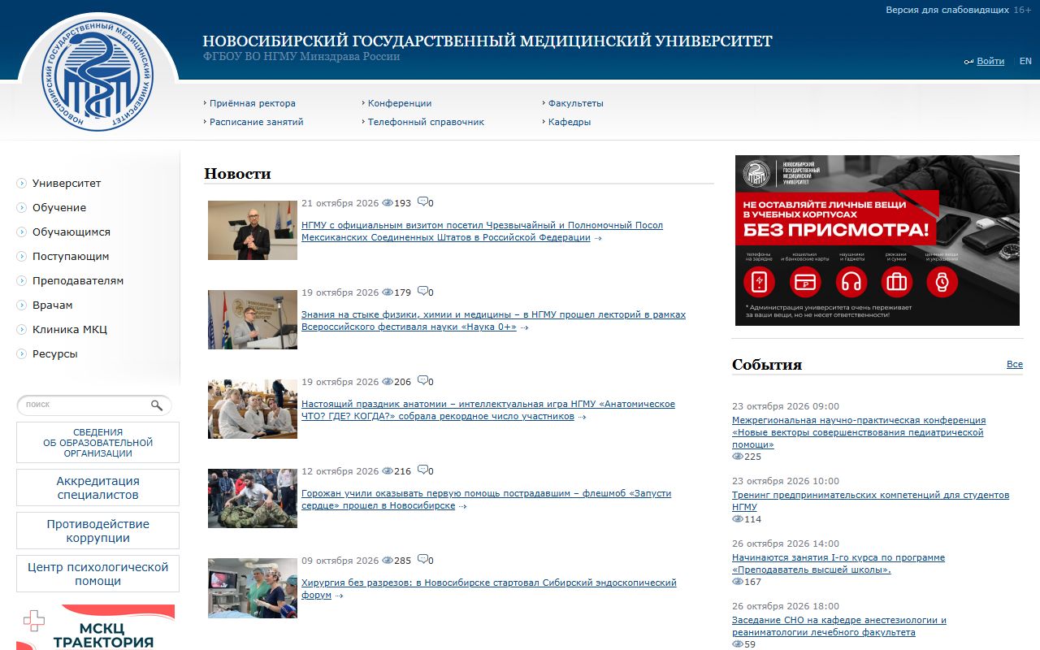This screenshot has height=650, width=1040.
Task: Open the Кафедры link
Action: 570,122
